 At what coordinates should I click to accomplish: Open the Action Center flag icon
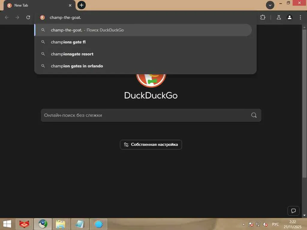(251, 224)
